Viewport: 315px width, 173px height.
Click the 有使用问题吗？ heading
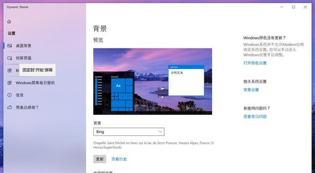coord(257,108)
